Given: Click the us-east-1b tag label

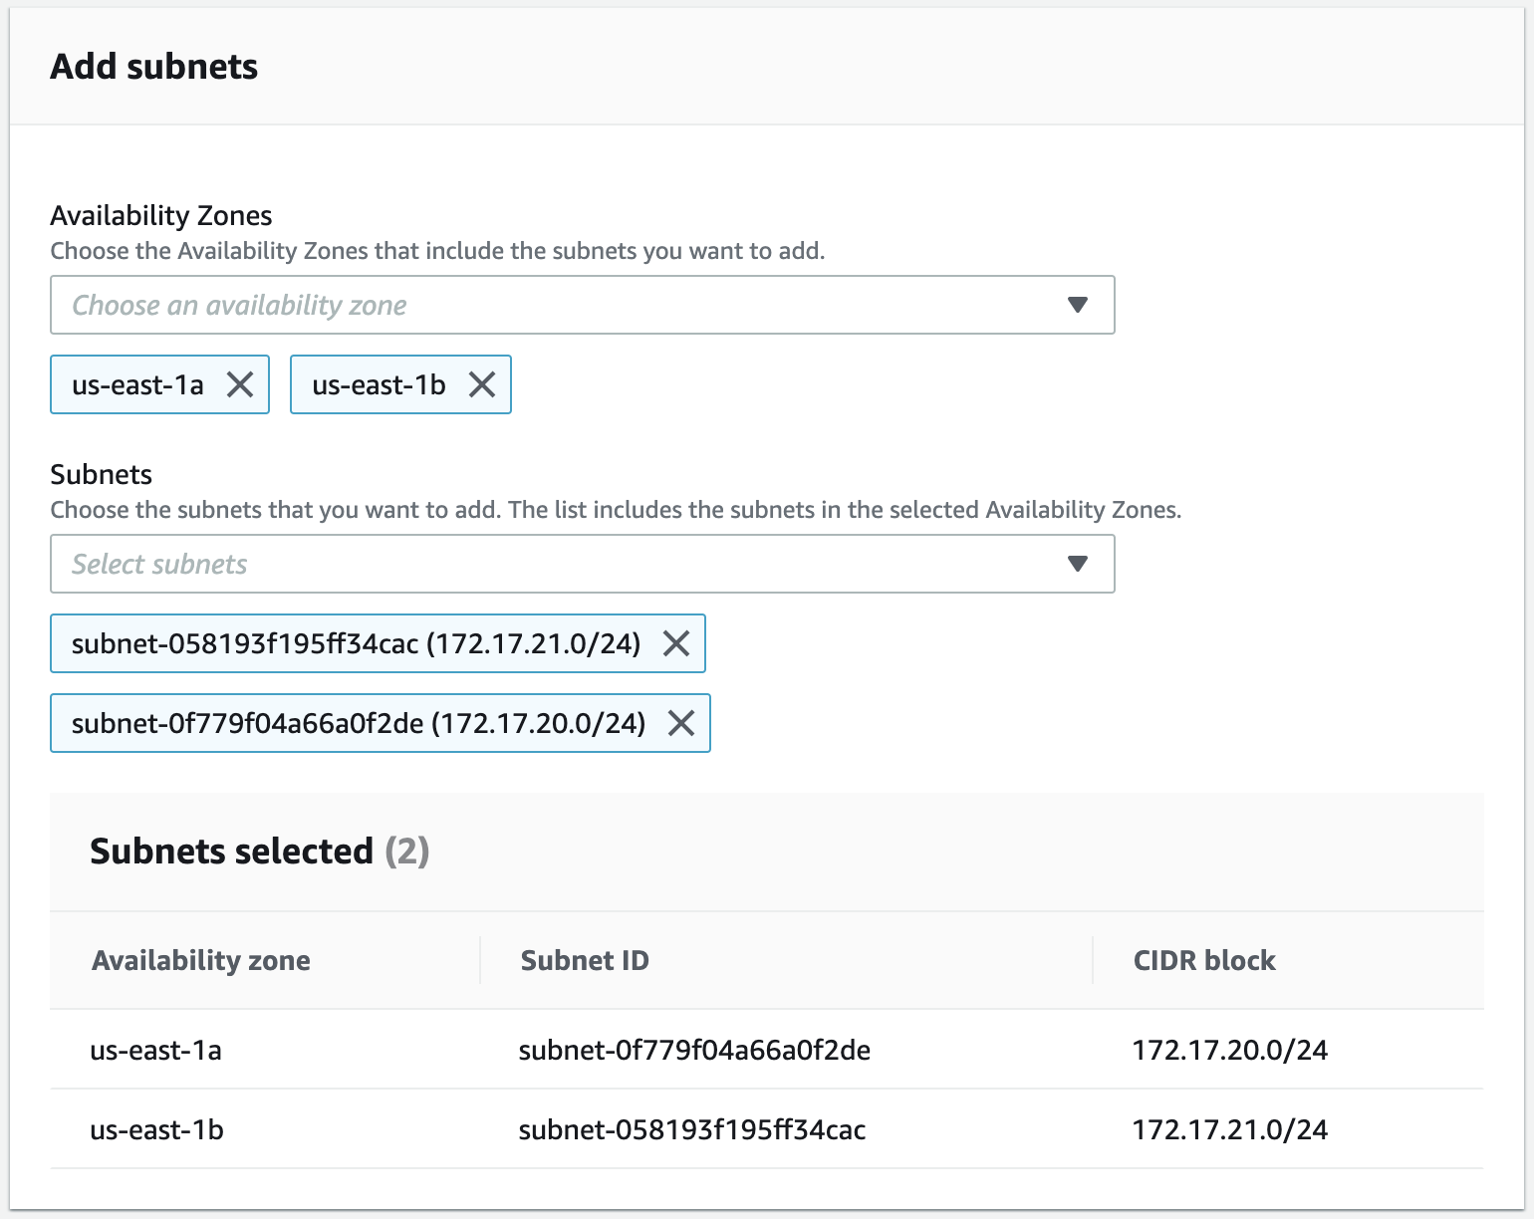Looking at the screenshot, I should [379, 384].
